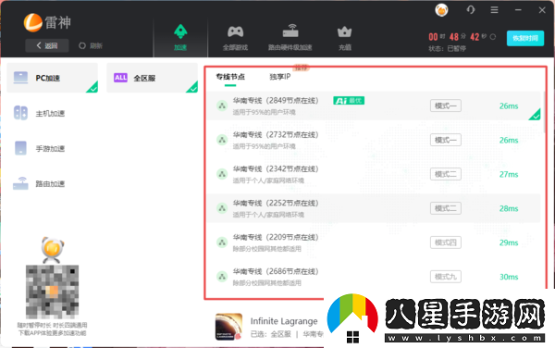Select node 华南专线 (2342节点在线)
The height and width of the screenshot is (348, 555).
374,174
